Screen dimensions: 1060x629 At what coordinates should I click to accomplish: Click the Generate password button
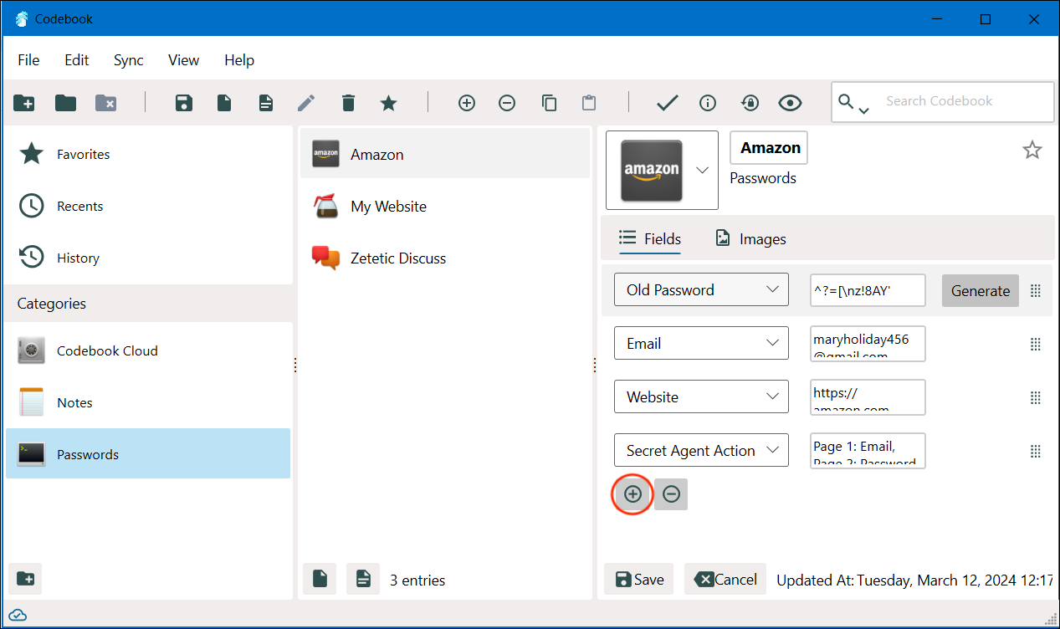click(x=981, y=290)
